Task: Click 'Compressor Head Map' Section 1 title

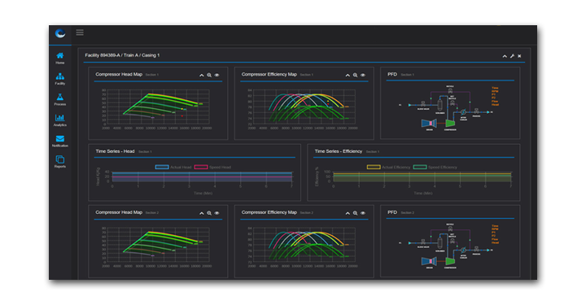Action: click(x=119, y=74)
